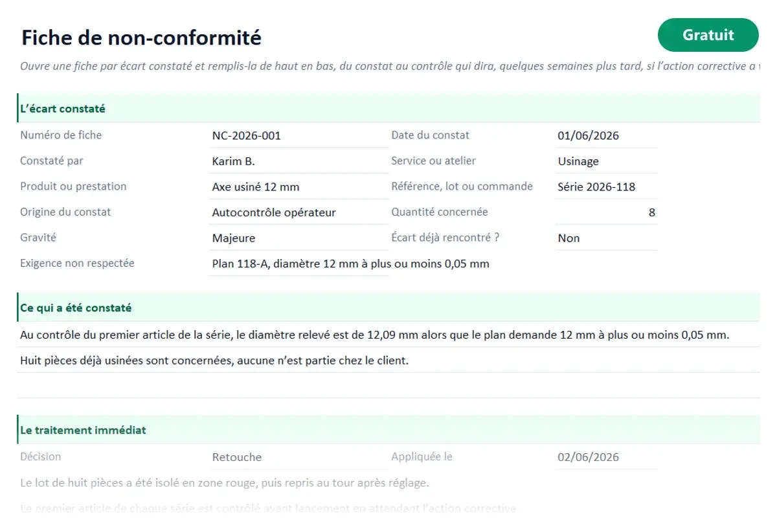The height and width of the screenshot is (518, 777).
Task: Open the Écart déjà rencontré field Non
Action: [x=606, y=238]
